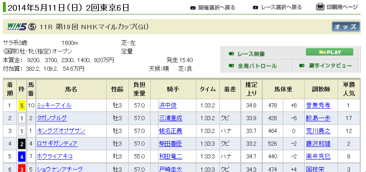Click the red frame 3 badge

click(22, 168)
